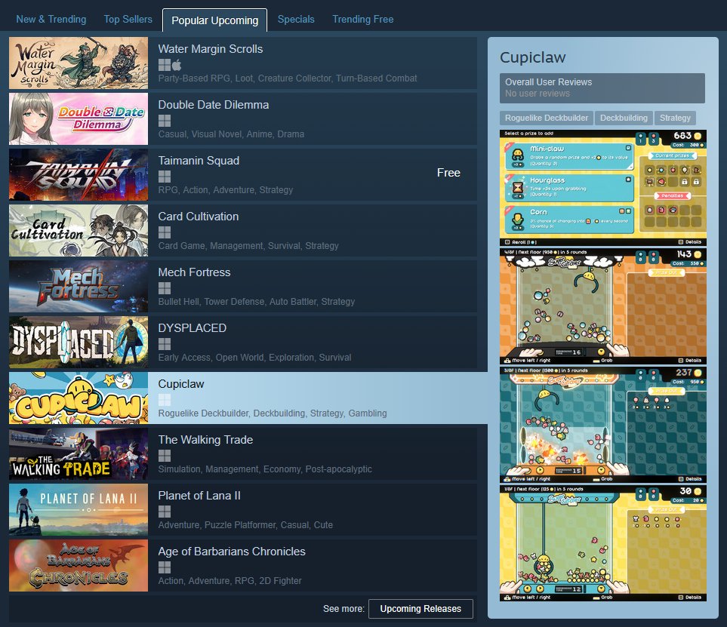Open the Specials tab
Screen dimensions: 727x627
click(296, 20)
